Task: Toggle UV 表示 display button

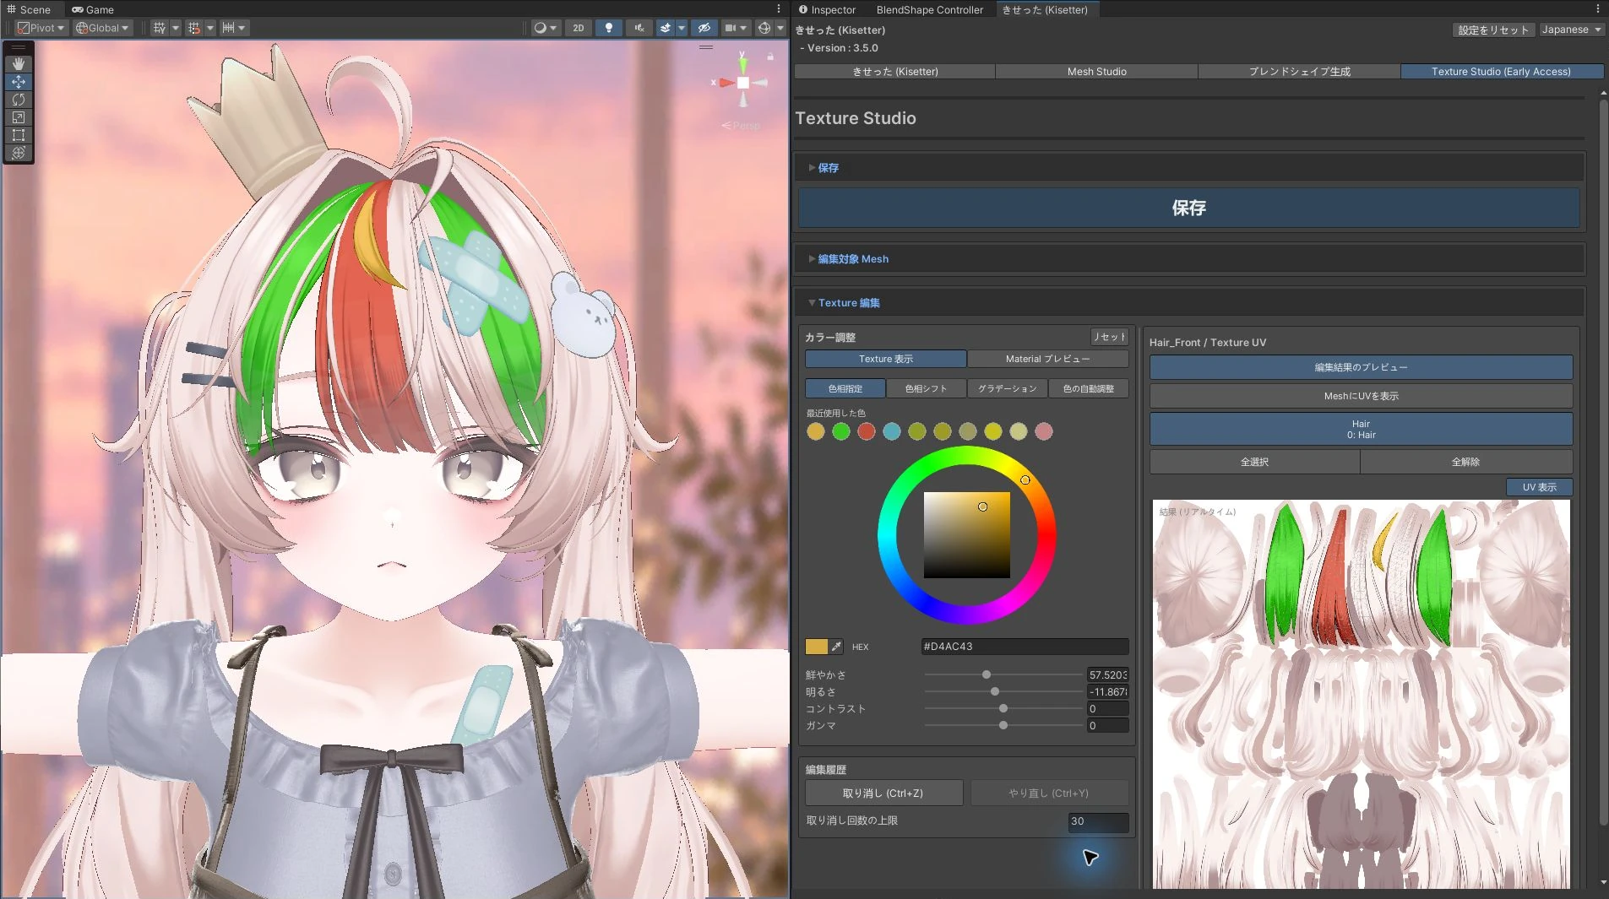Action: click(1539, 487)
